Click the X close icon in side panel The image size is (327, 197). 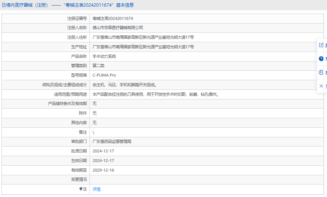[321, 86]
